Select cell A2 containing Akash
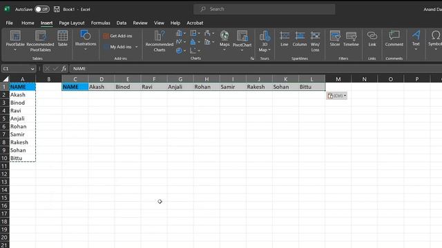The width and height of the screenshot is (442, 248). pyautogui.click(x=22, y=95)
